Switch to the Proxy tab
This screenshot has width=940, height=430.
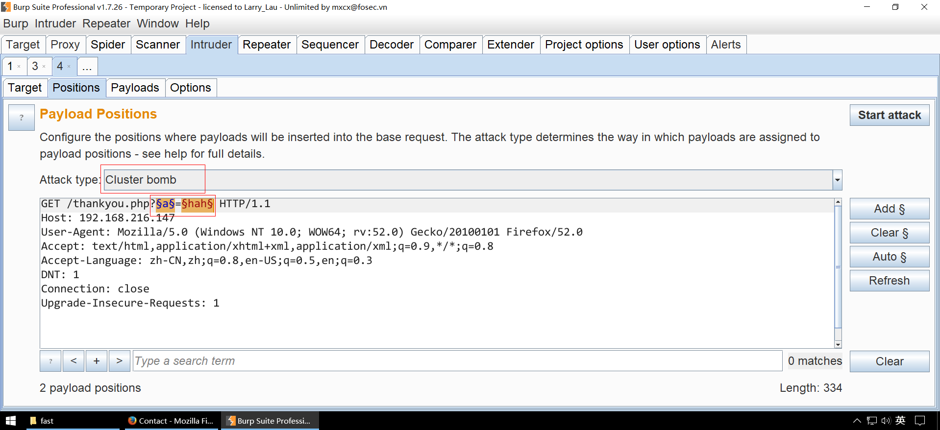point(65,45)
